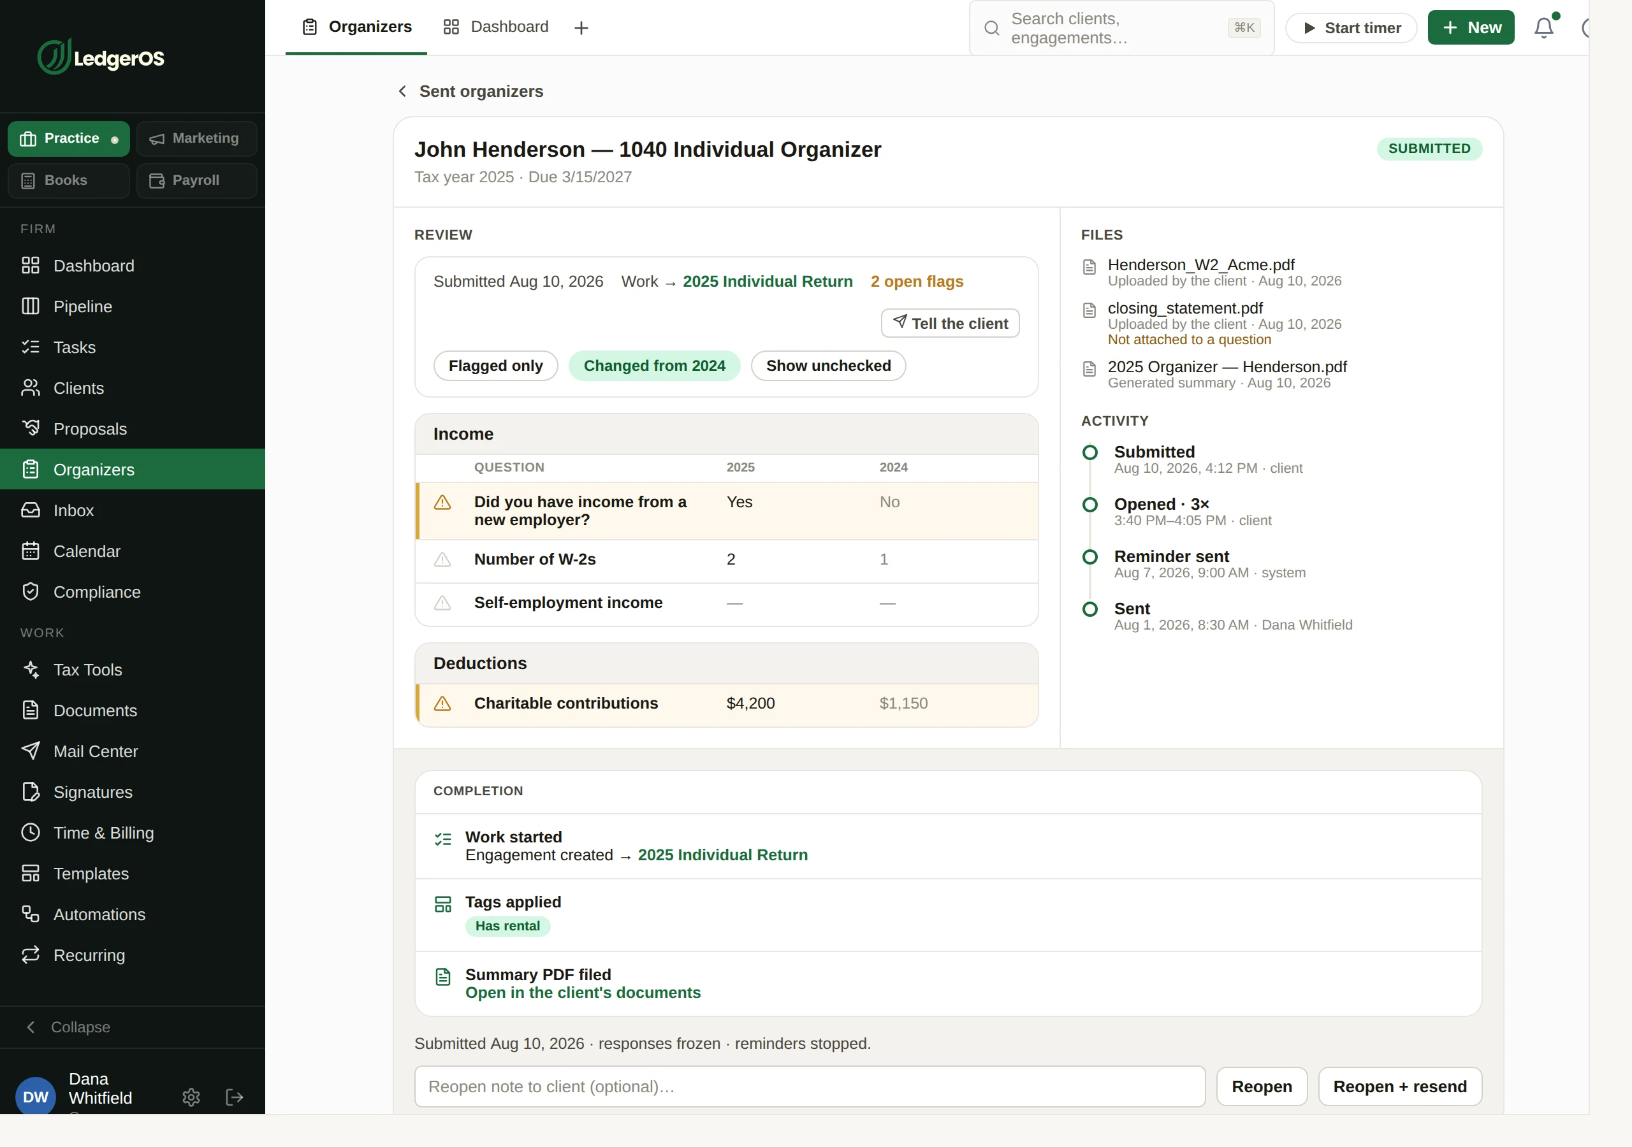The image size is (1632, 1147).
Task: Click the Opened · 3× activity entry
Action: (x=1193, y=512)
